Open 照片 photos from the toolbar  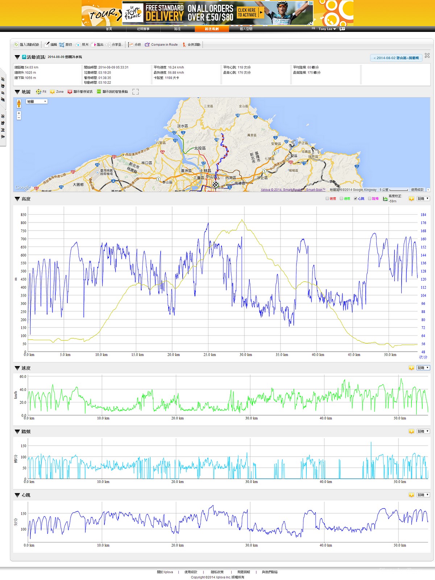(x=78, y=45)
